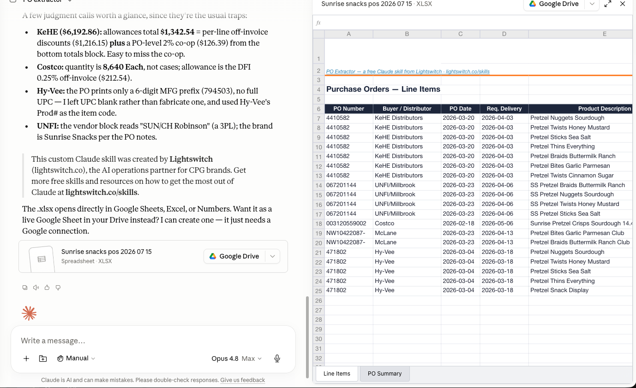Image resolution: width=636 pixels, height=388 pixels.
Task: Select column B header
Action: 407,34
